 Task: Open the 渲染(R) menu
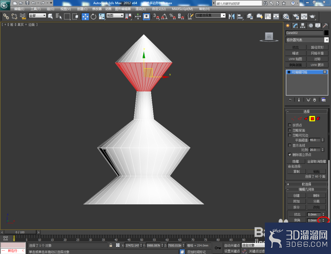[141, 9]
